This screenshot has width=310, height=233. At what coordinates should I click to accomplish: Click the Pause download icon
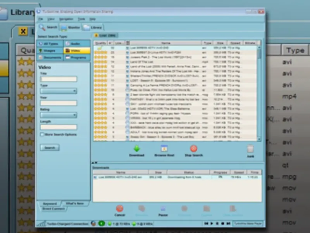[x=163, y=209]
